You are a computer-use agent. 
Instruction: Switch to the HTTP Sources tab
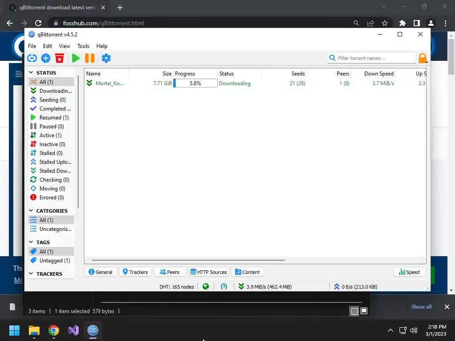209,272
